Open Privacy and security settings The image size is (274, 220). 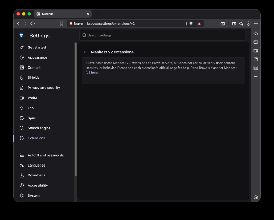tap(44, 88)
